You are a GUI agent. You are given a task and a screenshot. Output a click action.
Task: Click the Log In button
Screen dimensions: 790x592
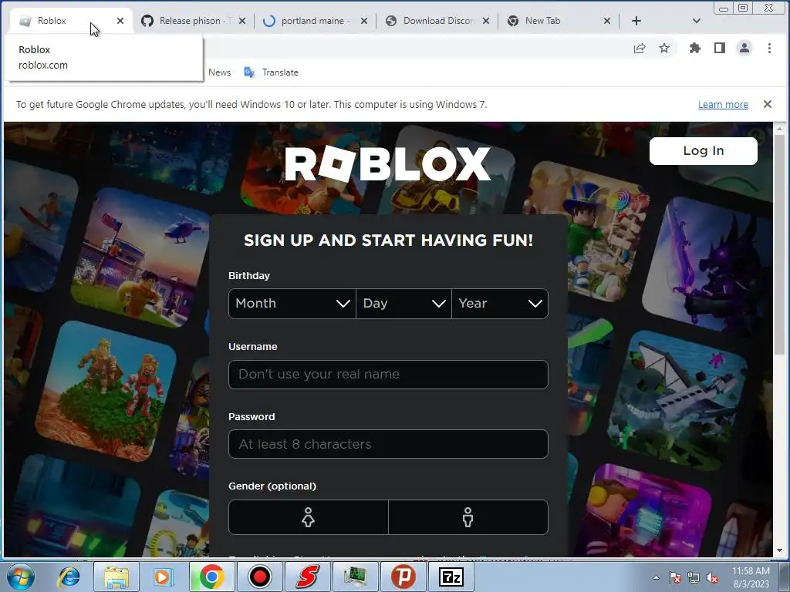coord(704,150)
